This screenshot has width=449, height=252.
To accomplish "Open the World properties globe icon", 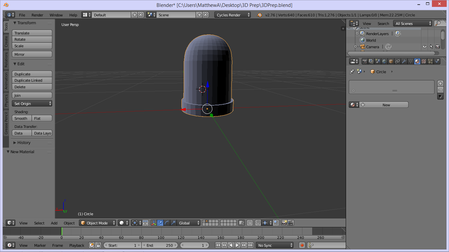I will (384, 61).
